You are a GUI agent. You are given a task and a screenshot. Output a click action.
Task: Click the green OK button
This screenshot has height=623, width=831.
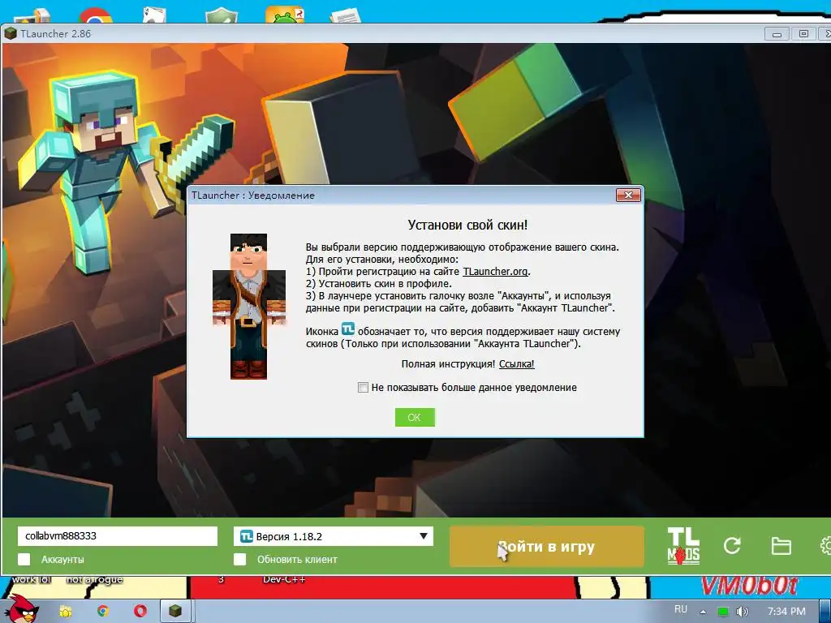[415, 418]
